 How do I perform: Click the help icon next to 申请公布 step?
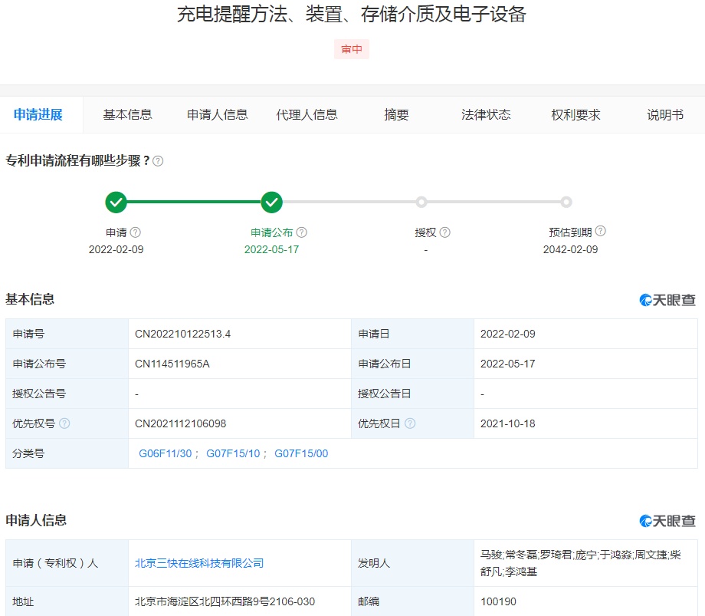(302, 232)
